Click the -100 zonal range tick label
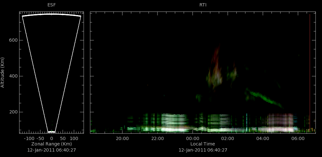This screenshot has height=157, width=322. 29,138
